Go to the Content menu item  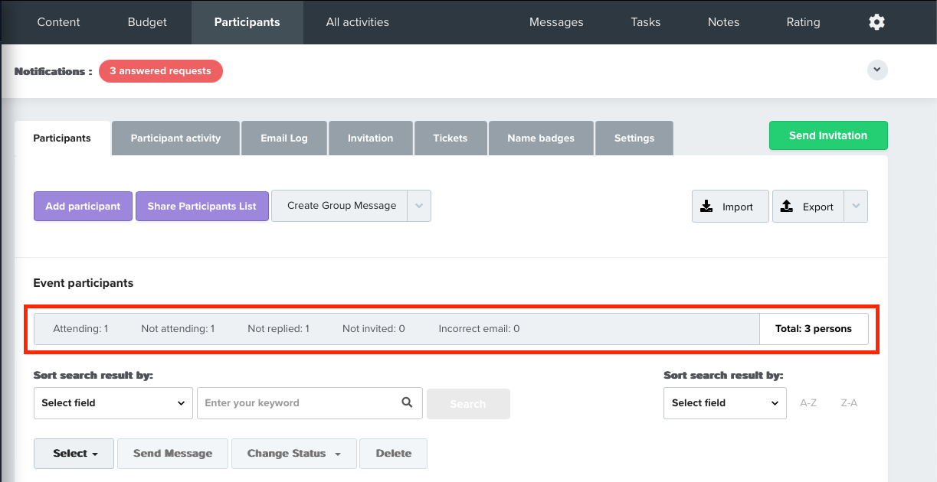point(58,22)
